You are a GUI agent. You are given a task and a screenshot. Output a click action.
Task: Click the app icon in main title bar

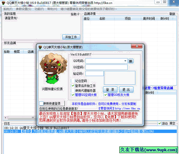tap(3, 3)
